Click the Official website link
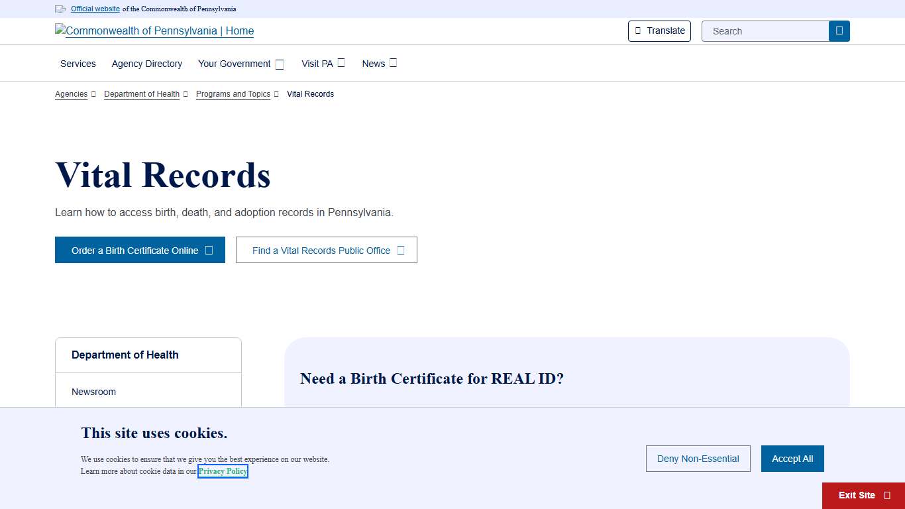This screenshot has width=905, height=509. (95, 9)
